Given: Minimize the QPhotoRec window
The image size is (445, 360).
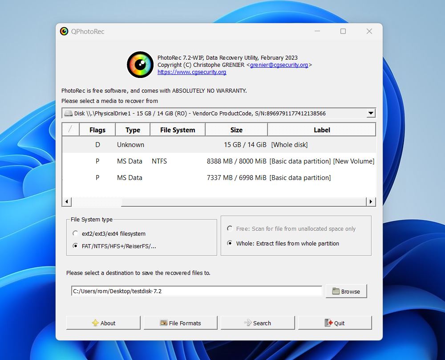Looking at the screenshot, I should (x=317, y=31).
